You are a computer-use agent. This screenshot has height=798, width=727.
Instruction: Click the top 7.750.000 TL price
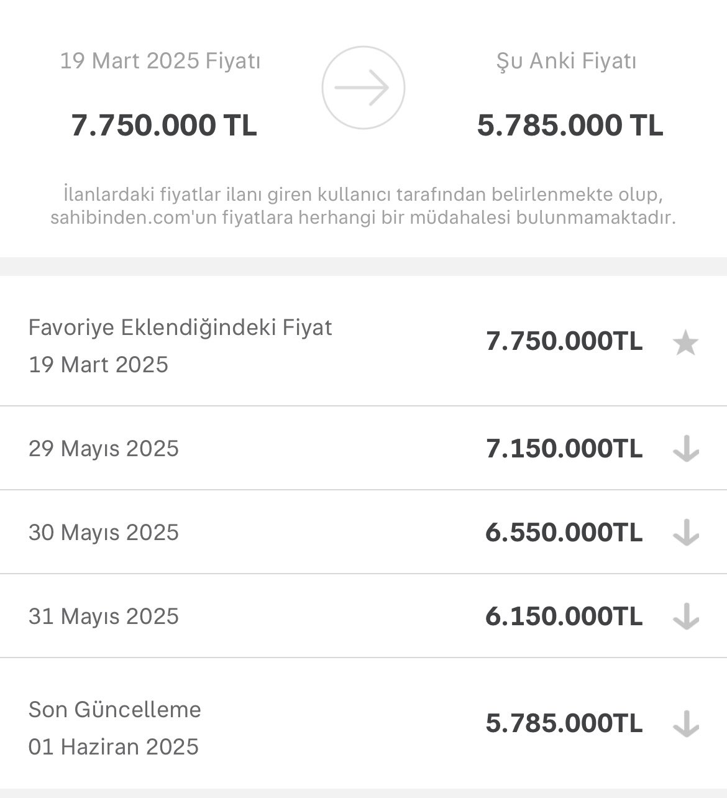(x=163, y=125)
